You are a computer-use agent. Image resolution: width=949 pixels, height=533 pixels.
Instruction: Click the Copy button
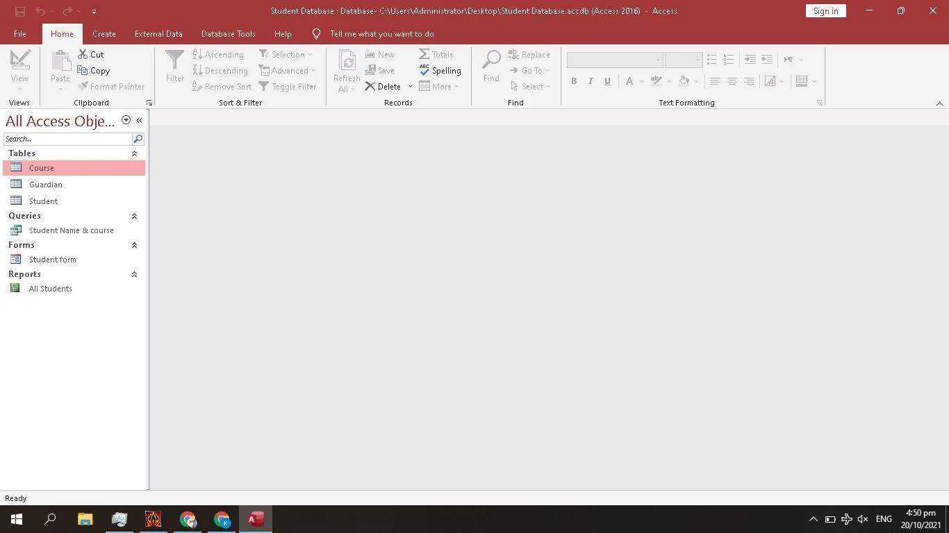point(93,70)
